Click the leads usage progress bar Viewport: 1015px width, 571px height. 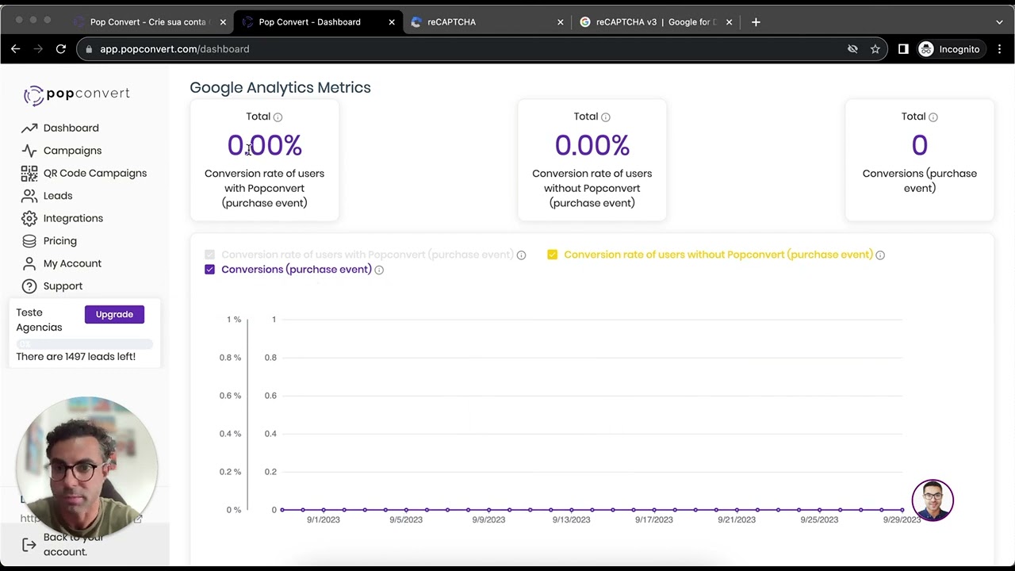coord(85,343)
